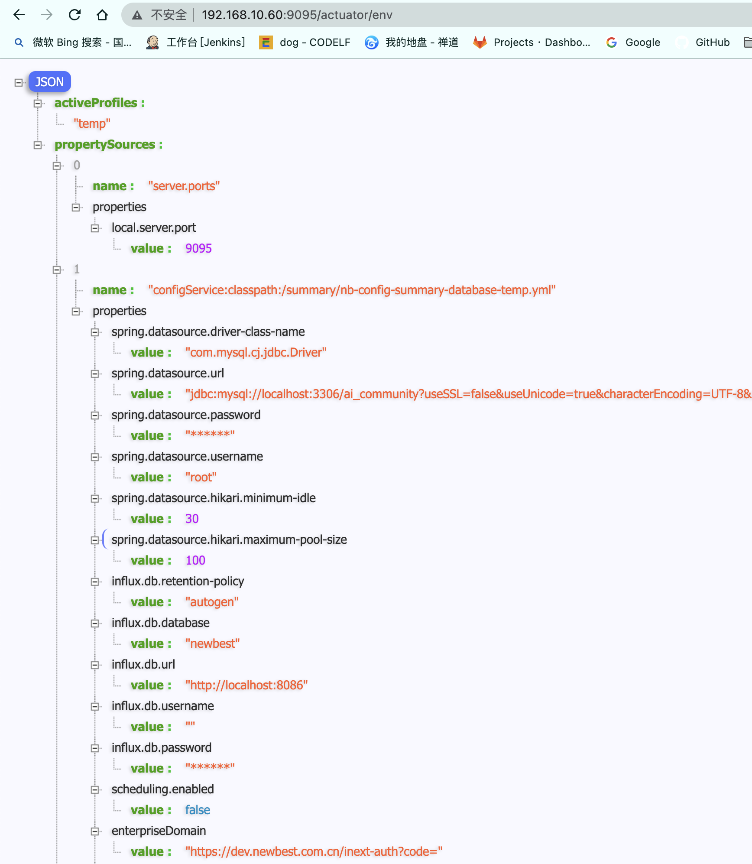
Task: Select the minimum-idle value 30
Action: pyautogui.click(x=192, y=519)
